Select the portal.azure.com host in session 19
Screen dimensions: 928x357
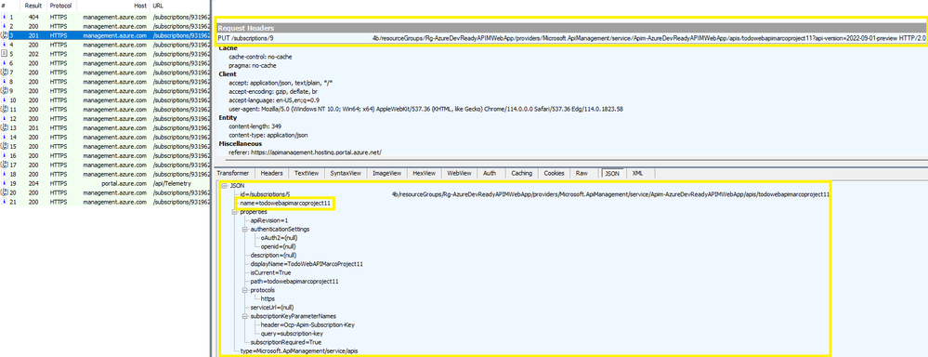(x=124, y=183)
